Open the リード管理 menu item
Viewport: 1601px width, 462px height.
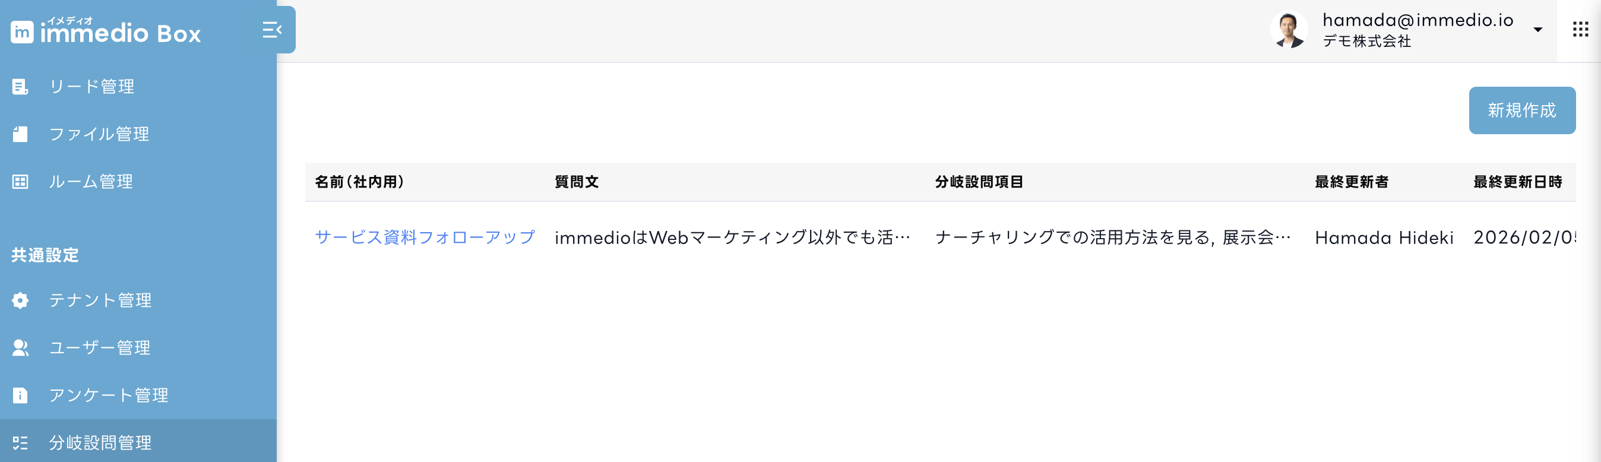coord(92,87)
